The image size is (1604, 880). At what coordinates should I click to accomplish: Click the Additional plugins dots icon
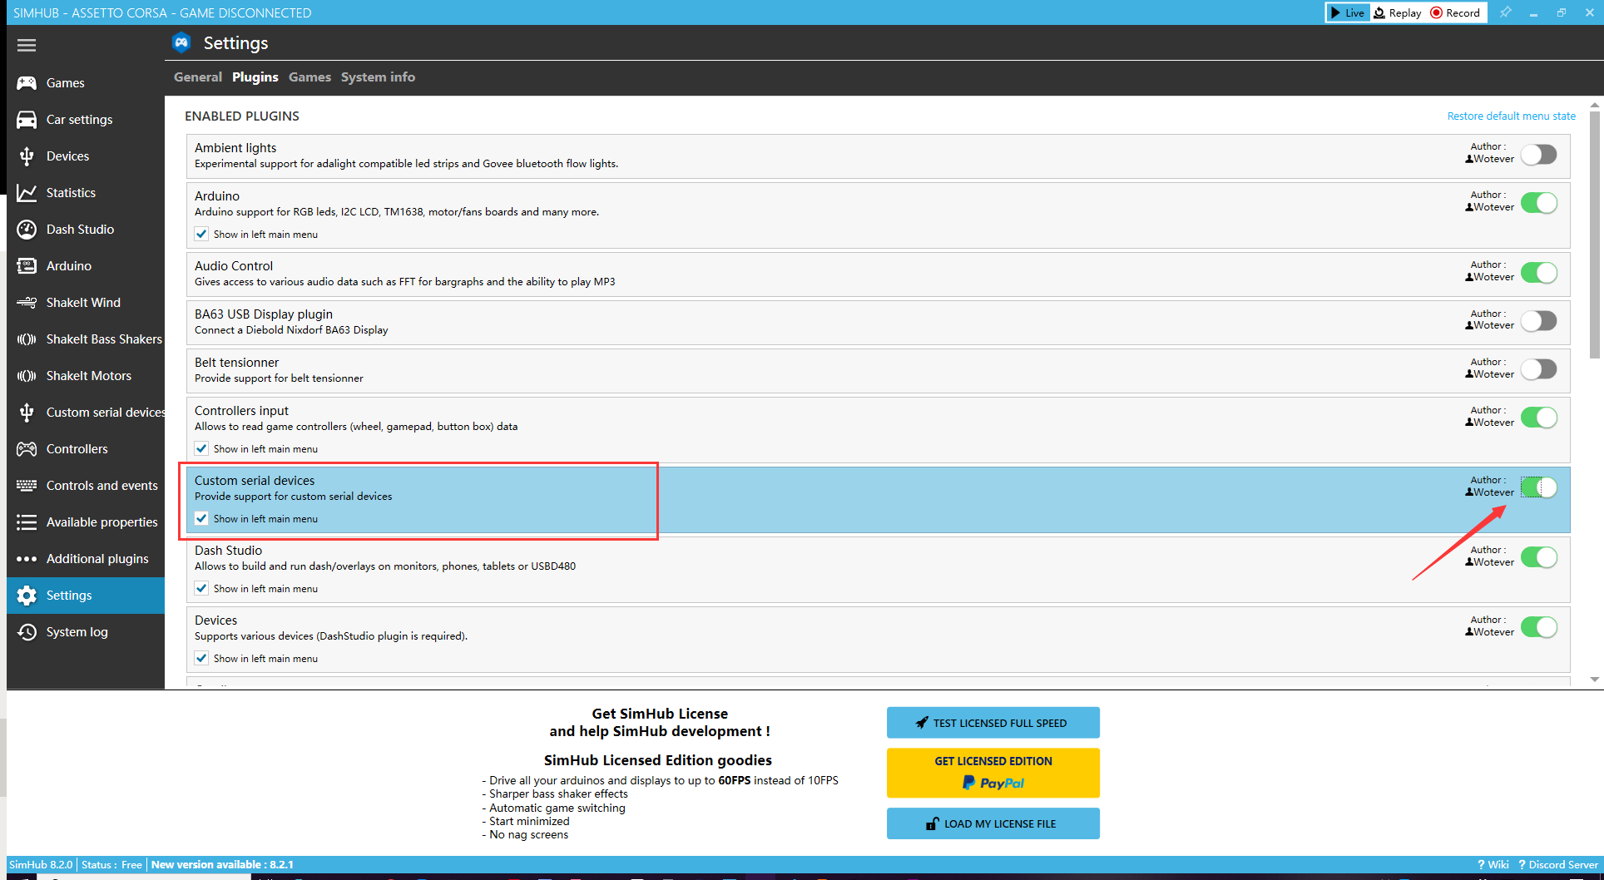[27, 559]
